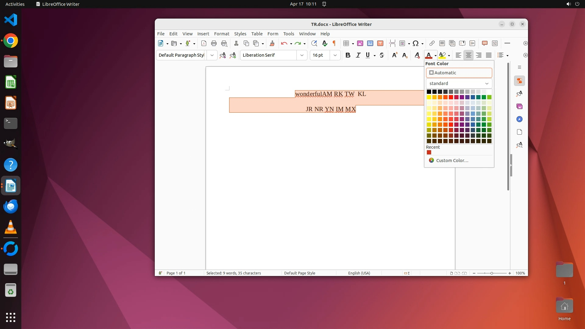This screenshot has width=585, height=329.
Task: Click the Print toolbar icon
Action: (214, 44)
